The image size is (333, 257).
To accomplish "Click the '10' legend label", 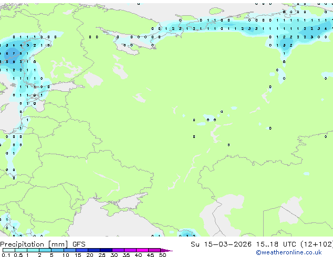I will click(66, 255).
